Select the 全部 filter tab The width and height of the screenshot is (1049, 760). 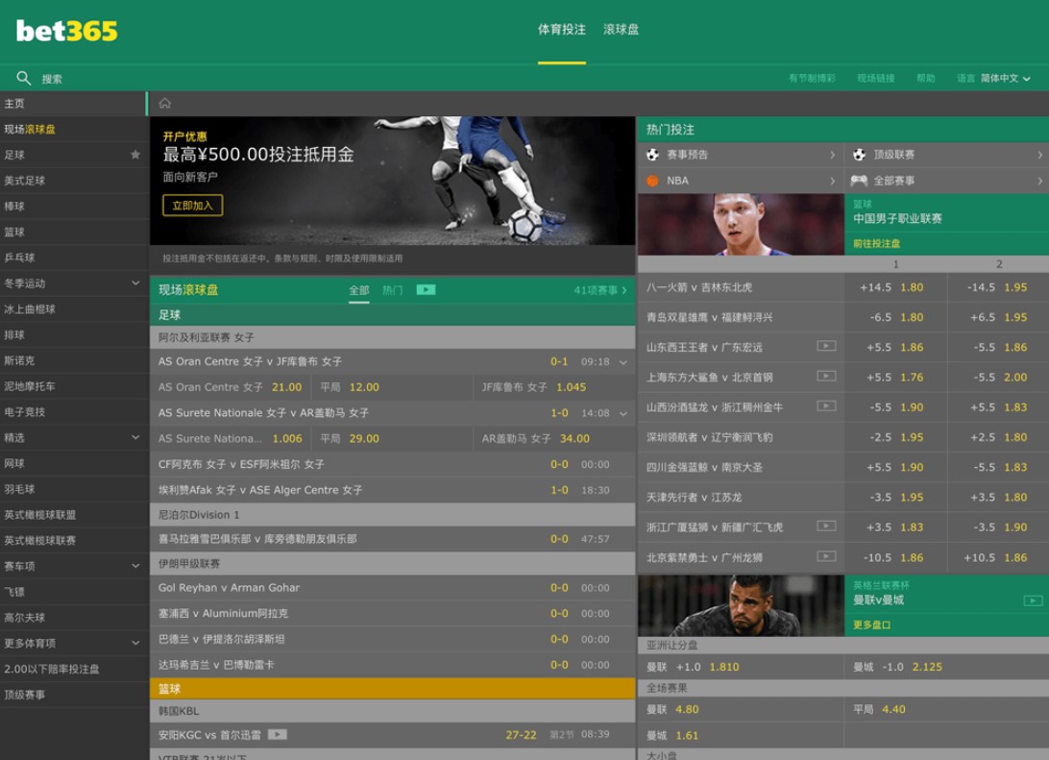358,289
